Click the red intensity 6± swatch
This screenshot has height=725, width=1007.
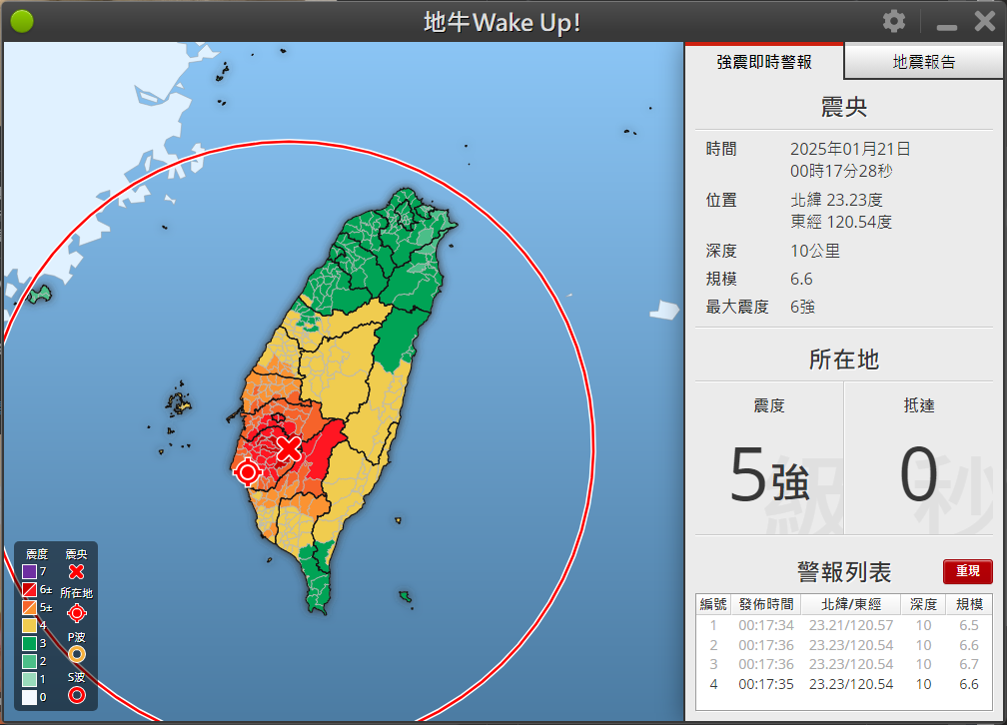click(x=29, y=589)
